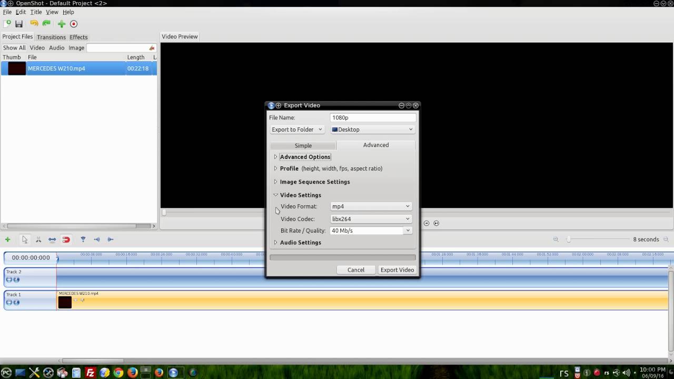Image resolution: width=674 pixels, height=379 pixels.
Task: Open the Video Codec dropdown
Action: (371, 219)
